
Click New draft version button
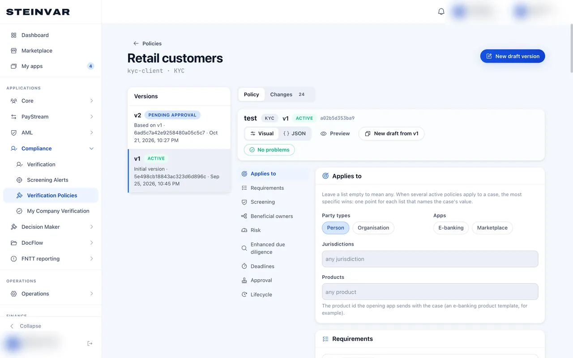pos(513,56)
